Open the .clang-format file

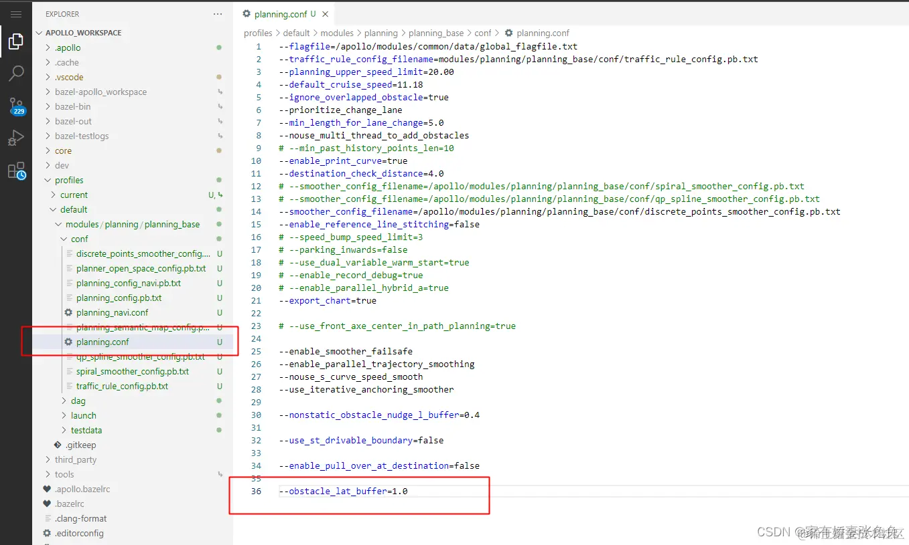click(x=80, y=518)
